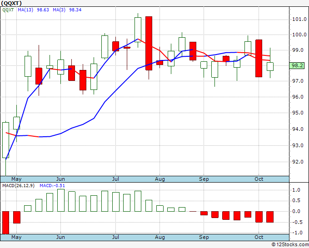Click the tallest green MACD bar at Jun
Screen dimensions: 309x248
pyautogui.click(x=61, y=200)
